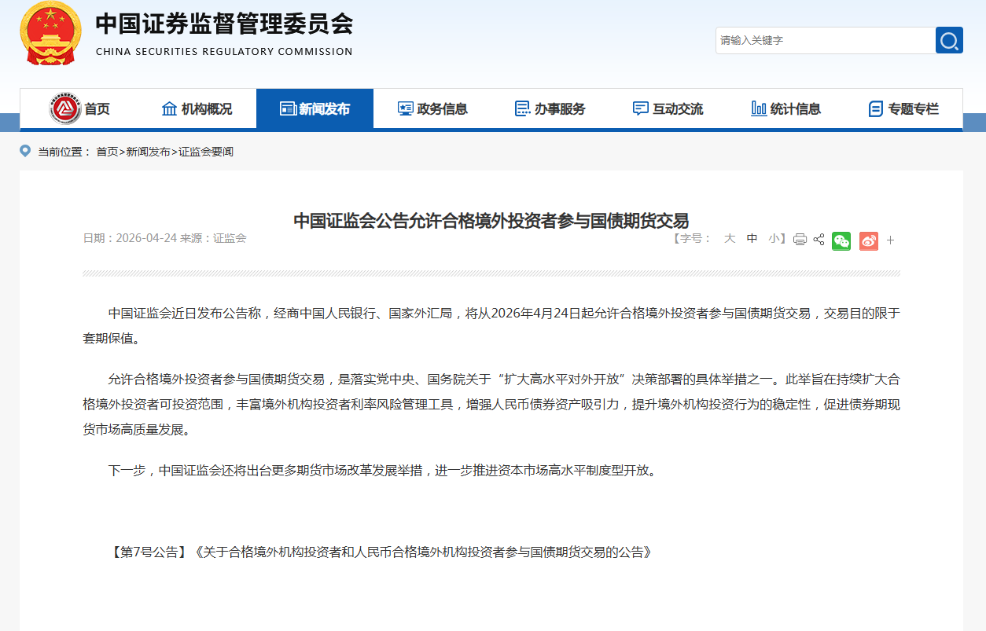986x631 pixels.
Task: Set font size to 小 (small)
Action: click(774, 239)
